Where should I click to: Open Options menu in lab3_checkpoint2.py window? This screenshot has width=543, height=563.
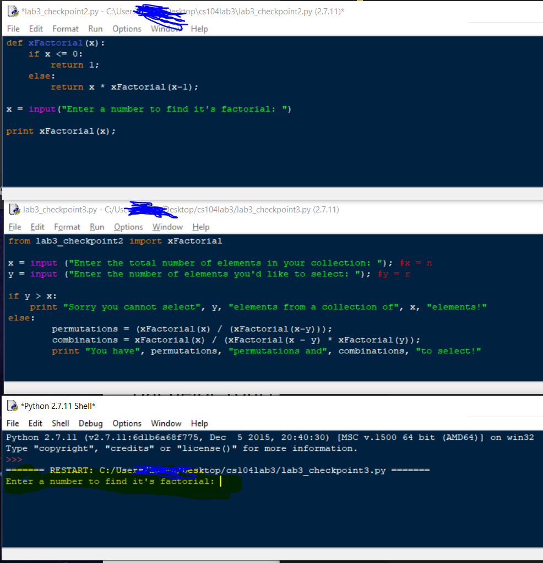click(x=127, y=29)
